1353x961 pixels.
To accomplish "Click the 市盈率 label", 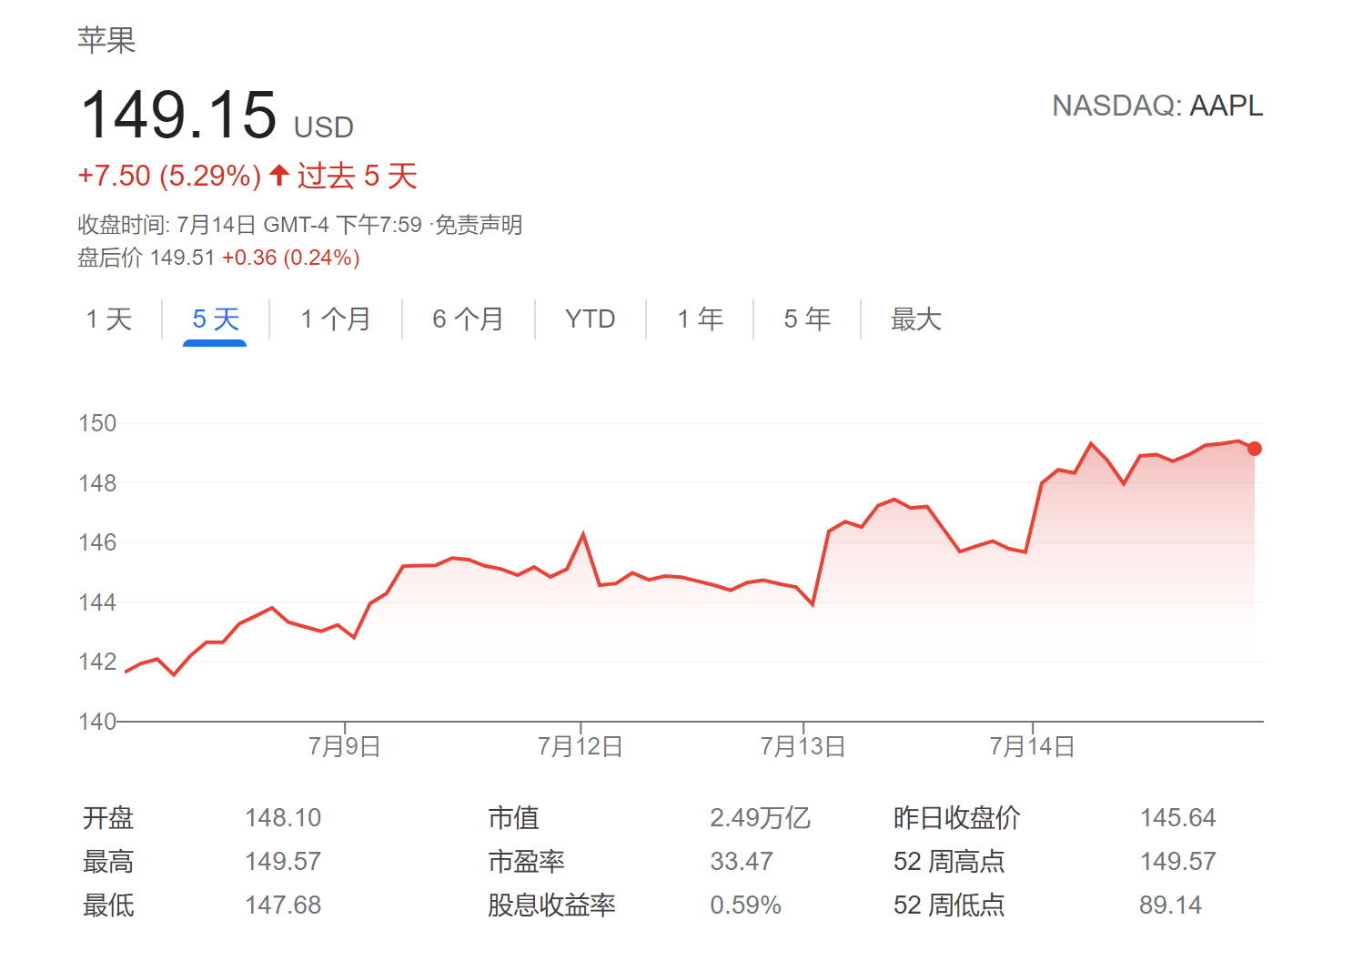I will pyautogui.click(x=527, y=862).
